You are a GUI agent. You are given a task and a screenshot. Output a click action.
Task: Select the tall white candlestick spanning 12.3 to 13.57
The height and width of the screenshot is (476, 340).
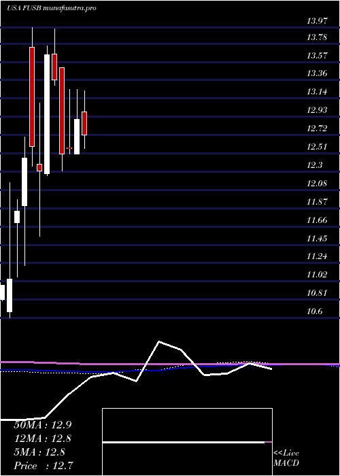47,114
